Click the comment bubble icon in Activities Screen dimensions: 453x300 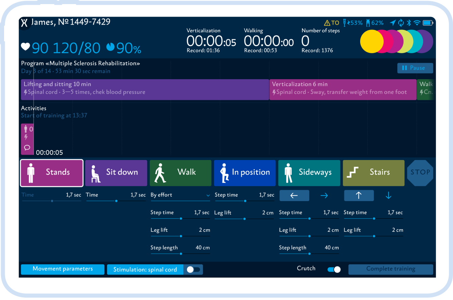click(27, 148)
